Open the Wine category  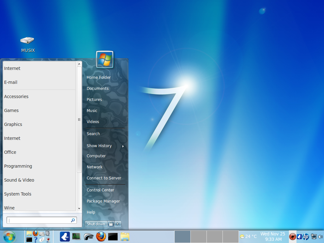39,208
